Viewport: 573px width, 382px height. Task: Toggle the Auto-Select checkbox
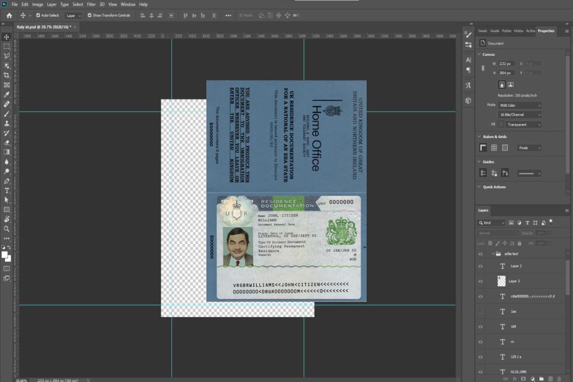coord(38,15)
